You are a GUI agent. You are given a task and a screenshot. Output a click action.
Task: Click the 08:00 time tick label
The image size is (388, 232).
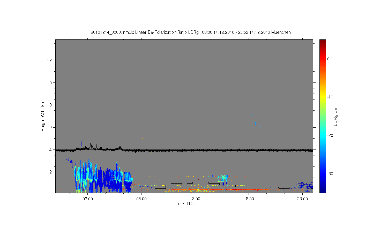141,199
